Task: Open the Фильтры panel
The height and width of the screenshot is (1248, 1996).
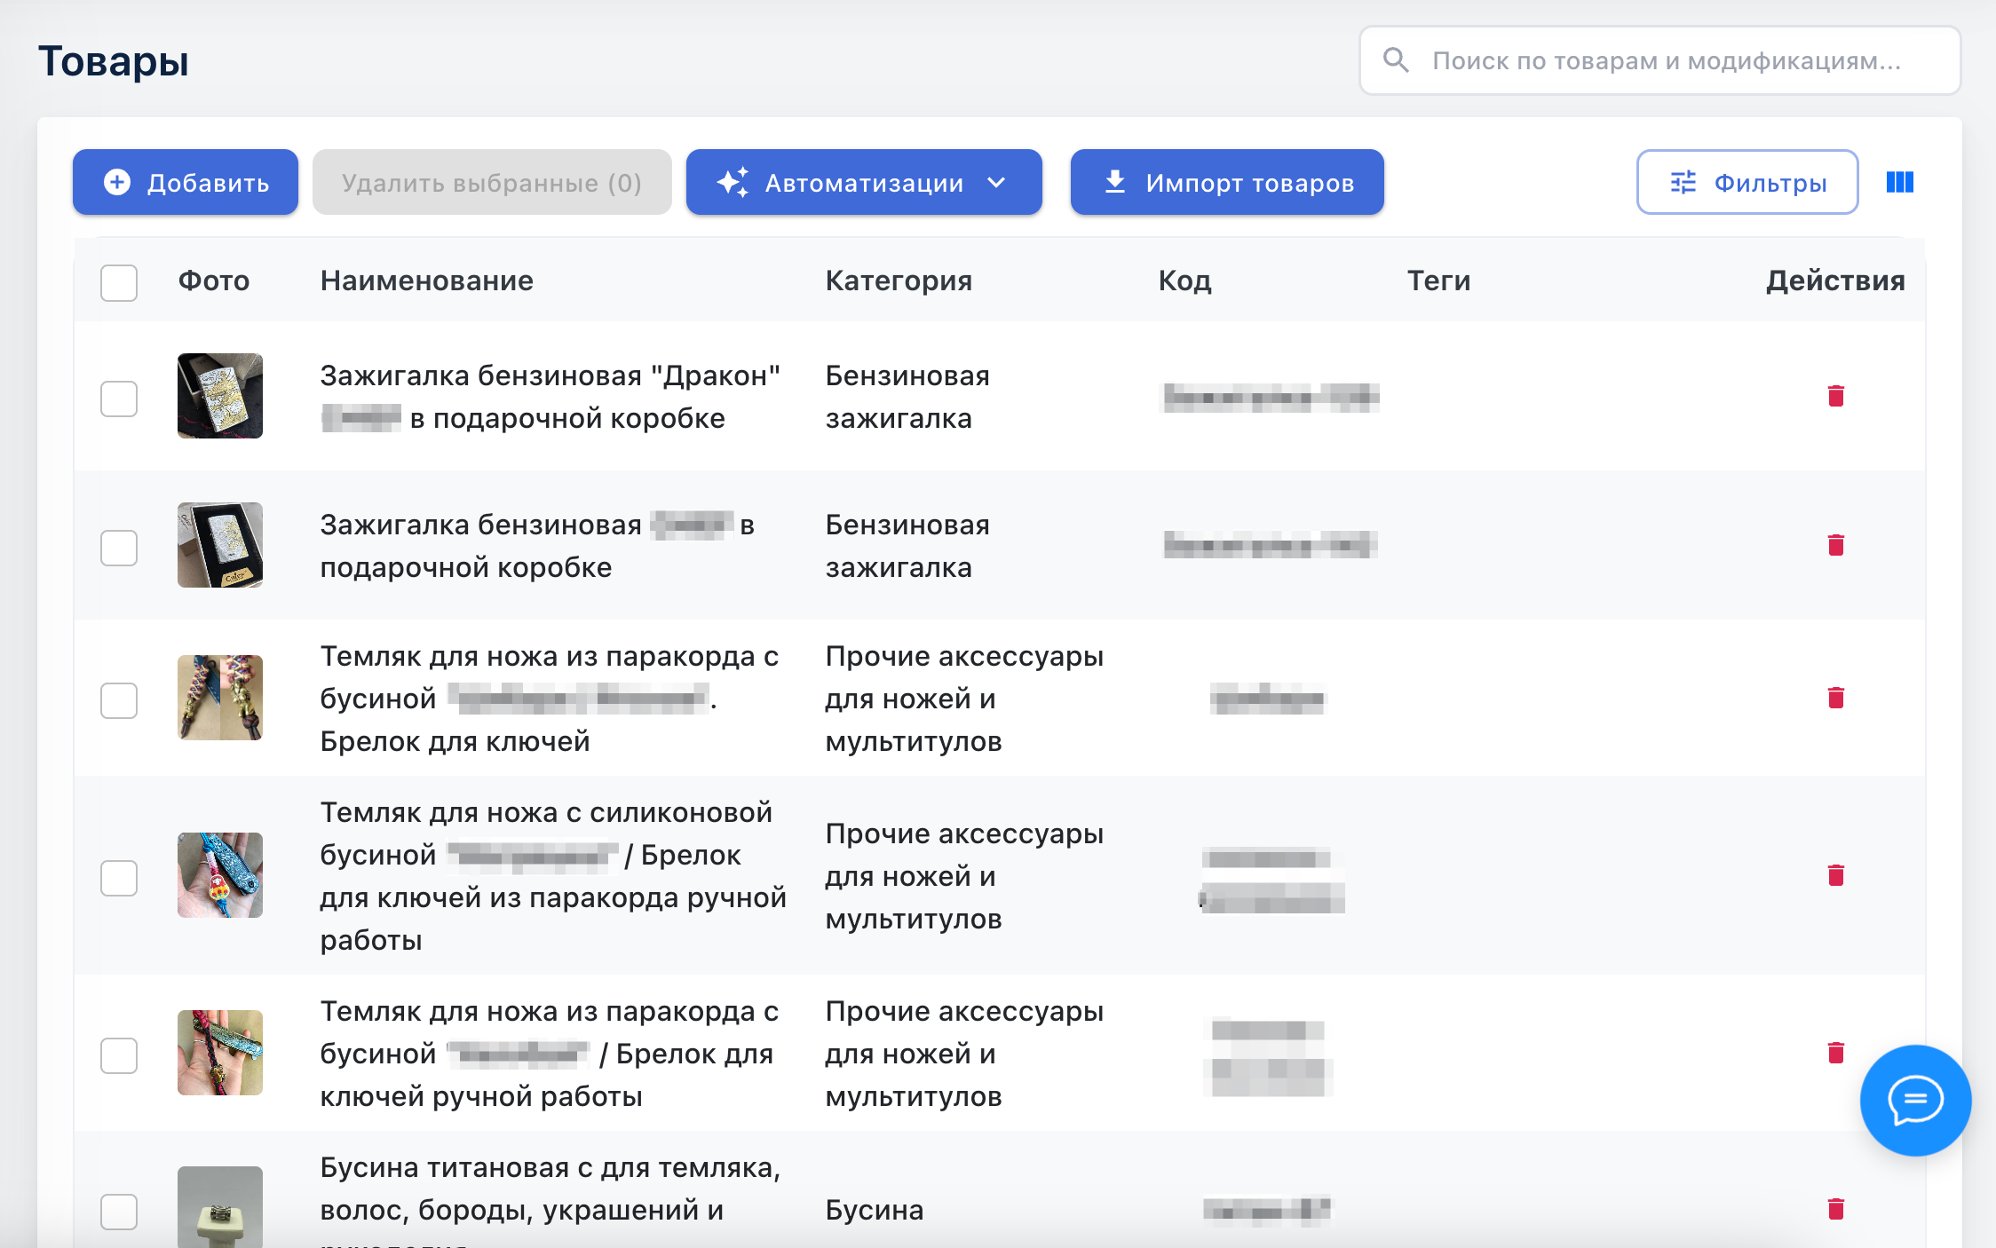Action: (1746, 183)
